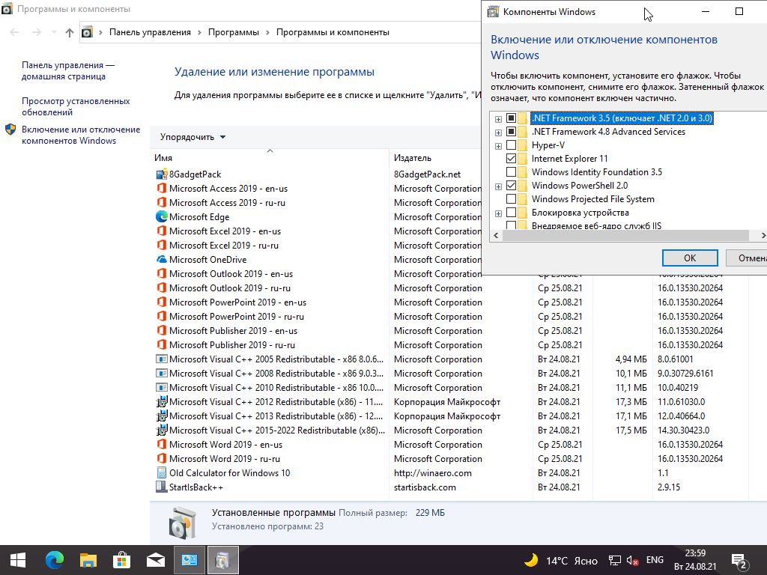767x575 pixels.
Task: Uncheck the Internet Explorer 11 checkbox
Action: 511,159
